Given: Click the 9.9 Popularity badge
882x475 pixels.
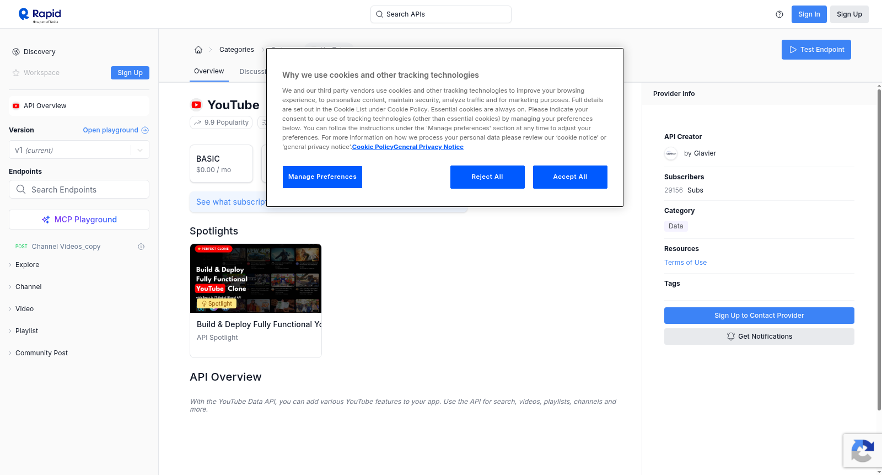Looking at the screenshot, I should [221, 122].
